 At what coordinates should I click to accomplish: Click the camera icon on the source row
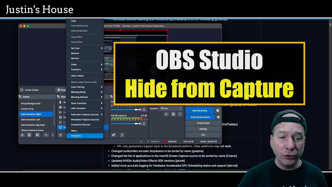pos(60,107)
